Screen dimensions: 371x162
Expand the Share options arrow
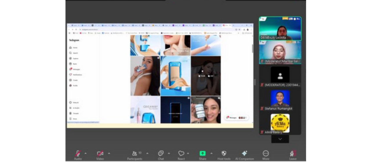pos(211,153)
